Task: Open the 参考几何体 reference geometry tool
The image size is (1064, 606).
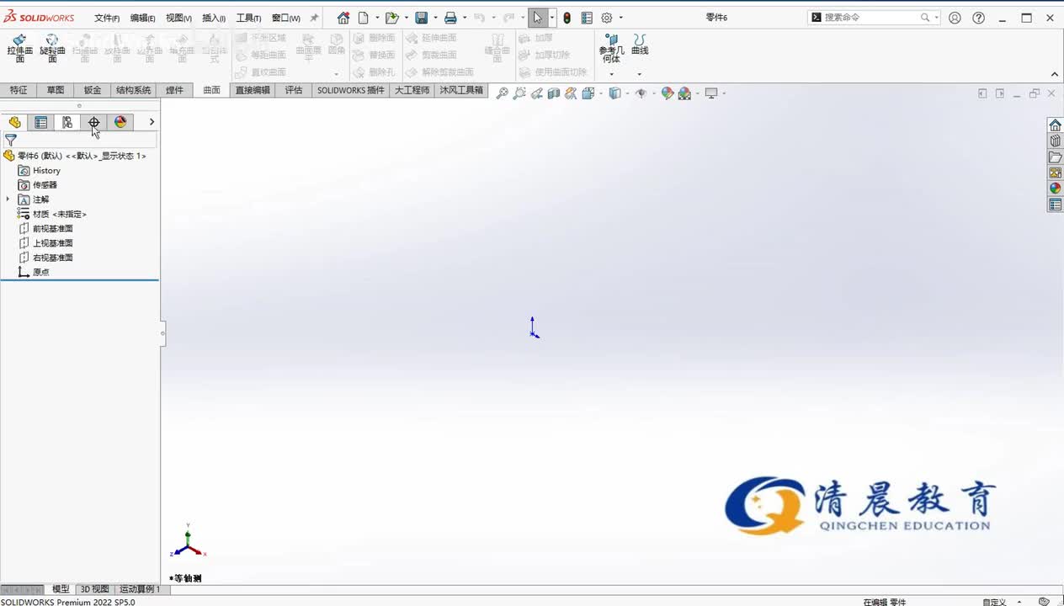Action: (x=612, y=48)
